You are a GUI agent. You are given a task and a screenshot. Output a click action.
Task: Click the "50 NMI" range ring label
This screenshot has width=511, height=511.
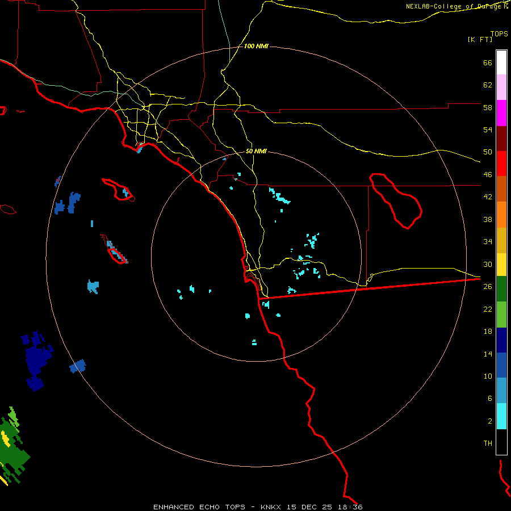(x=256, y=151)
